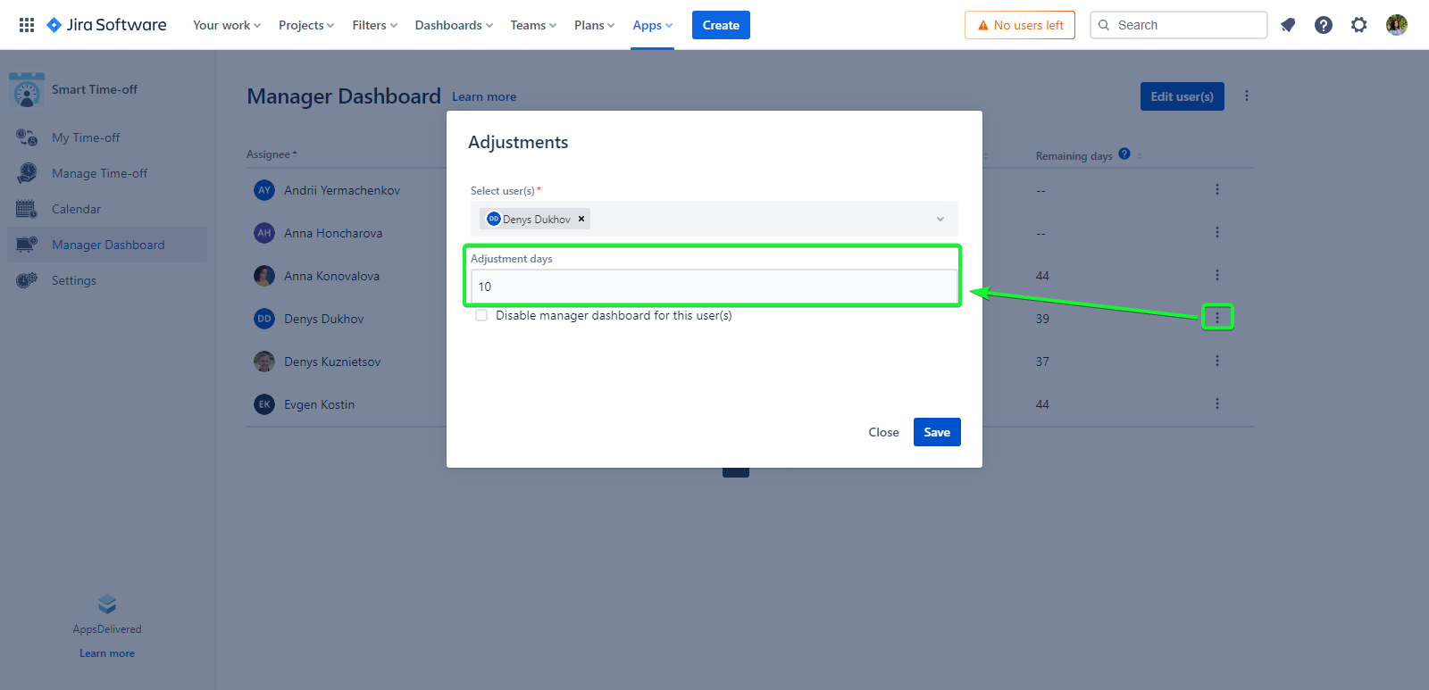The width and height of the screenshot is (1429, 690).
Task: Expand the Projects menu
Action: point(305,25)
